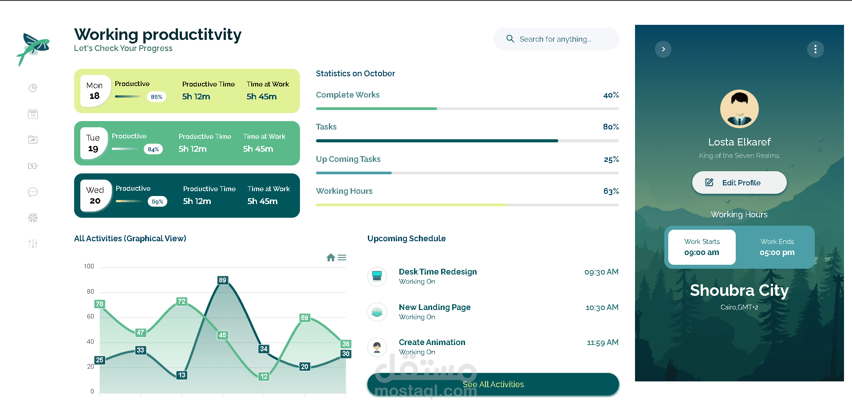Open the sliders settings sidebar icon

pos(33,243)
